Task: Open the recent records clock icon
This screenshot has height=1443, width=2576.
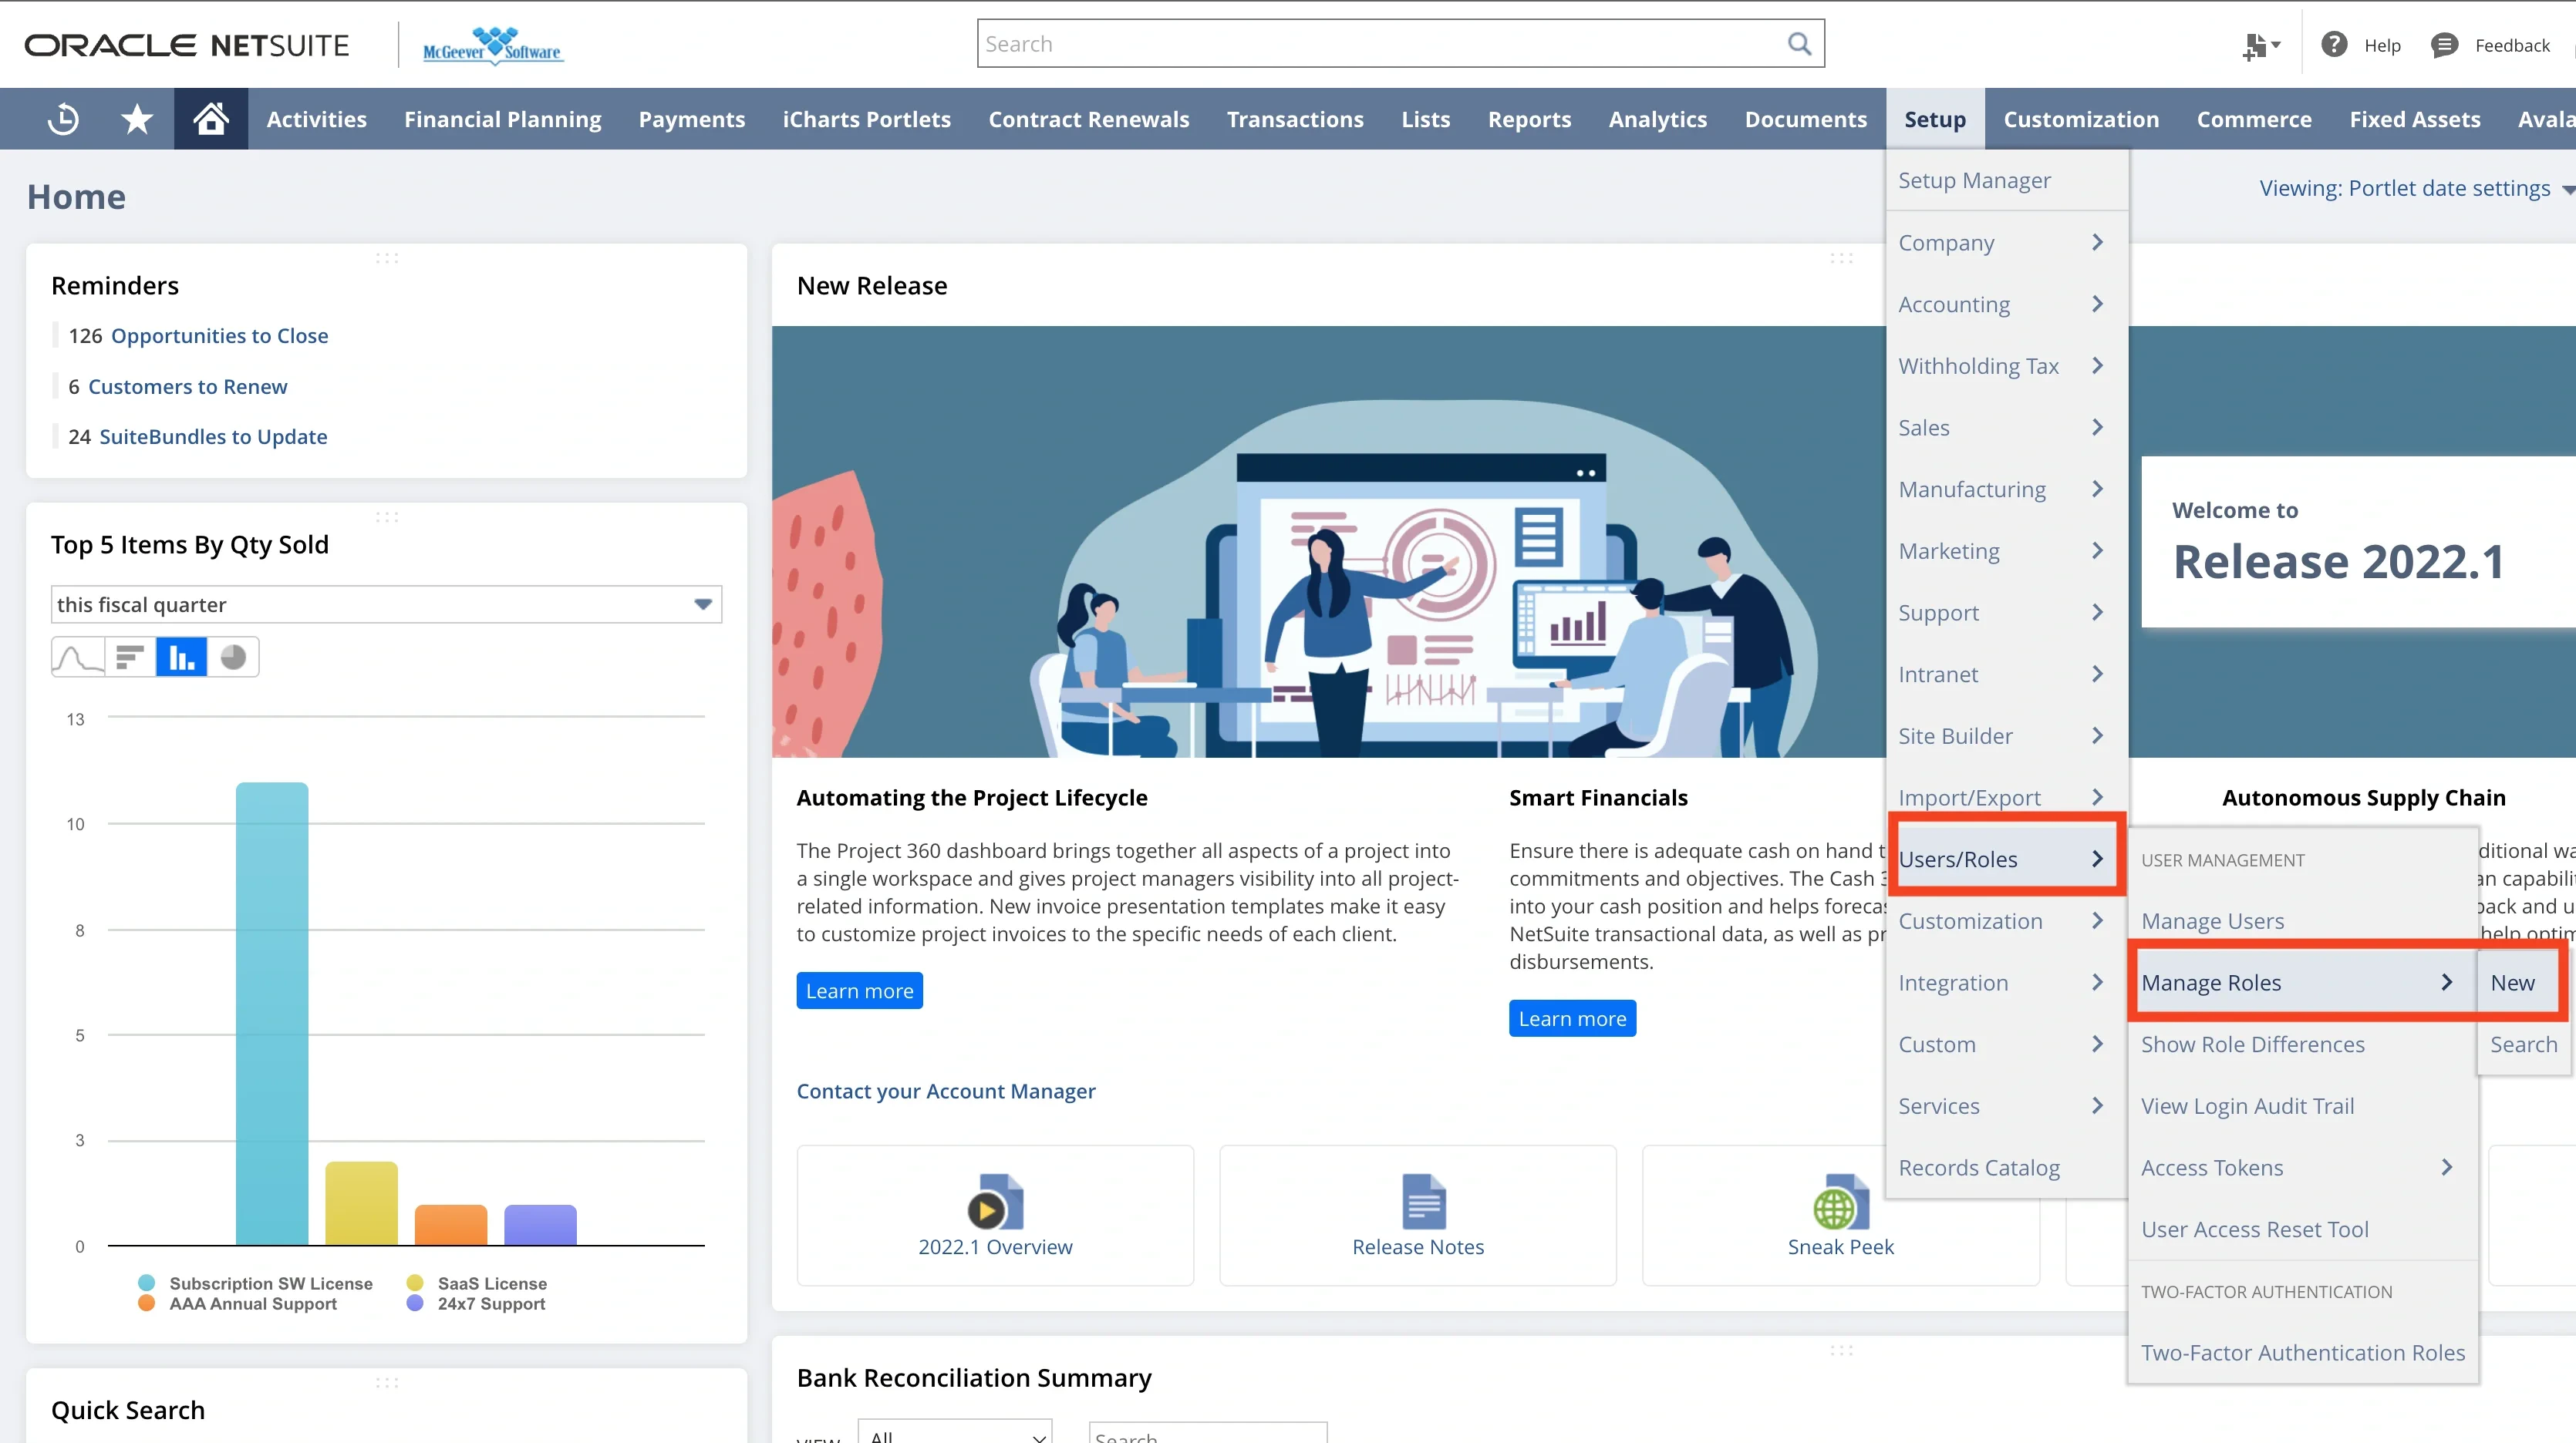Action: point(62,118)
